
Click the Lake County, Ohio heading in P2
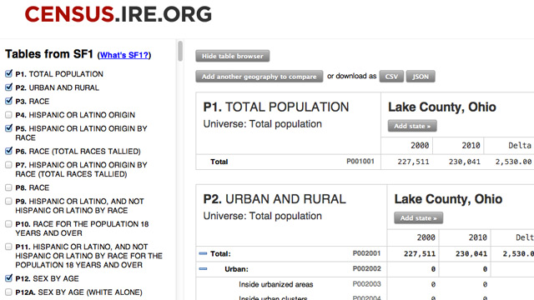[448, 199]
